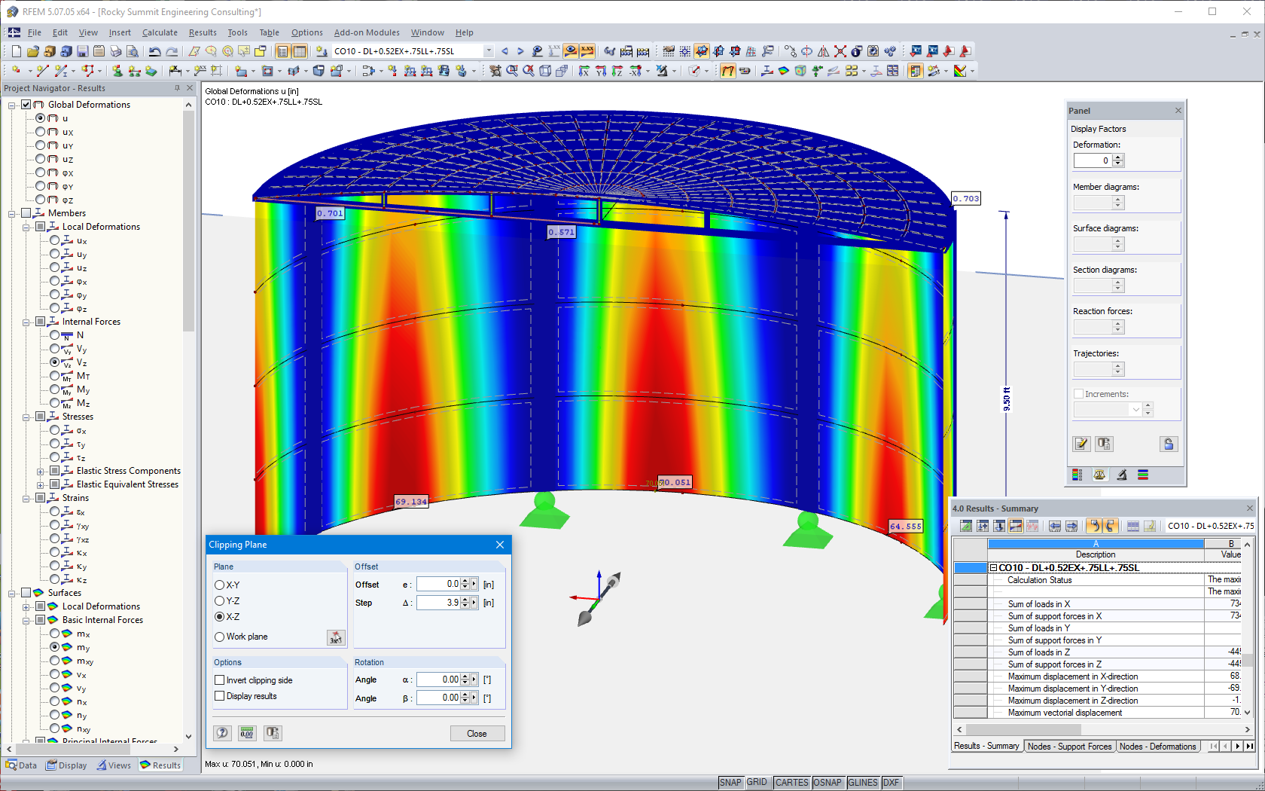Screen dimensions: 1265x791
Task: Click the pick plane icon in Clipping Plane
Action: (336, 637)
